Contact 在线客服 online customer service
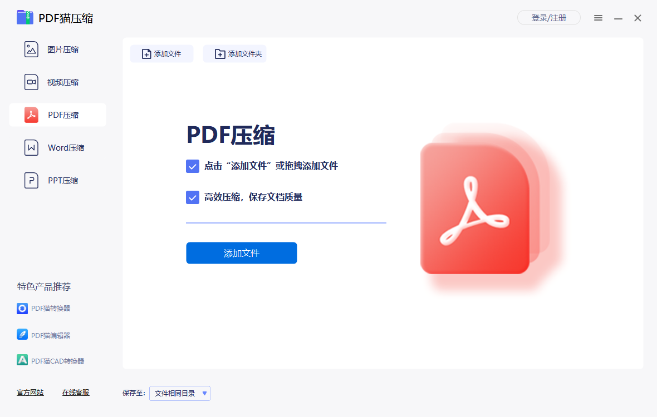The width and height of the screenshot is (657, 417). (x=76, y=392)
